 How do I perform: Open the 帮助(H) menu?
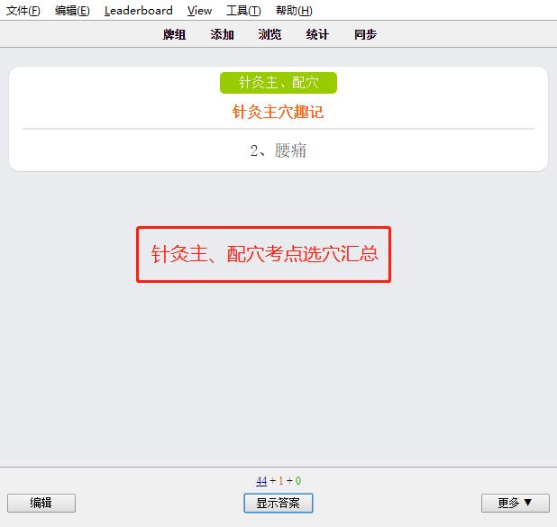(x=294, y=11)
